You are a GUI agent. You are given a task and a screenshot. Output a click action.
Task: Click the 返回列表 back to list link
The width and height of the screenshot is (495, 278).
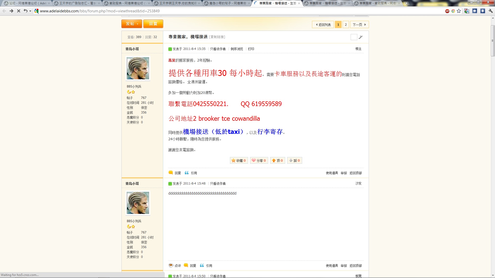(x=323, y=25)
